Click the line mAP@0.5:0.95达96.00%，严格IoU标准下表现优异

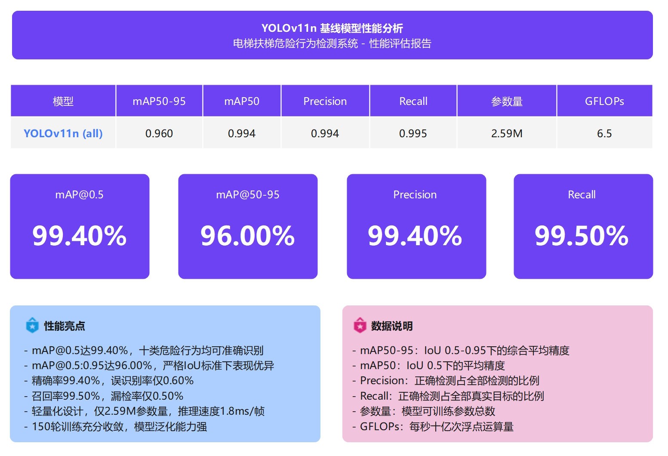pos(149,366)
